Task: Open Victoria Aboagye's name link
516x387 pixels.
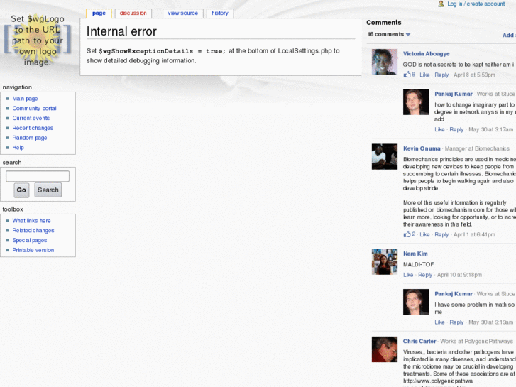Action: tap(426, 54)
